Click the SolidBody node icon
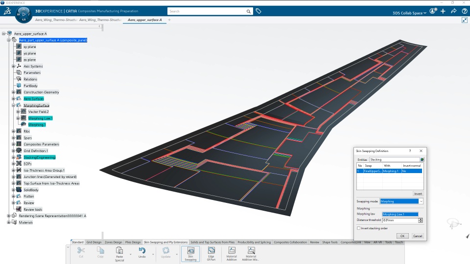470x264 pixels. pos(19,190)
